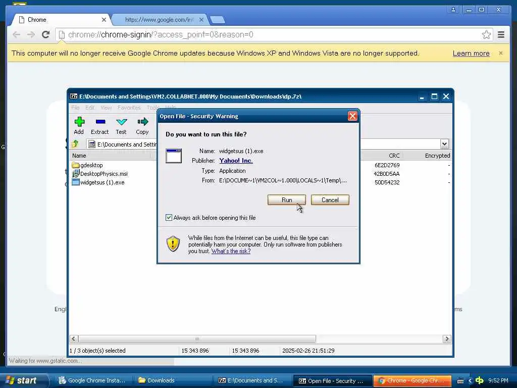Screen dimensions: 517x388
Task: Bookmark this page with the star
Action: point(486,35)
